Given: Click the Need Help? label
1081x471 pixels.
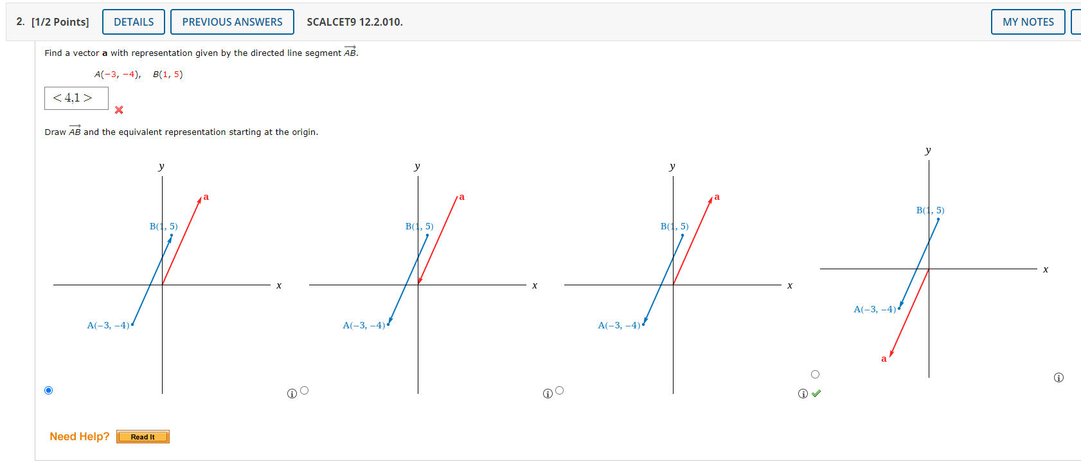Looking at the screenshot, I should click(78, 436).
